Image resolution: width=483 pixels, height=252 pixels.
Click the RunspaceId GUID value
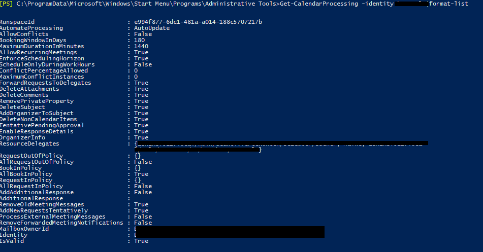(198, 22)
